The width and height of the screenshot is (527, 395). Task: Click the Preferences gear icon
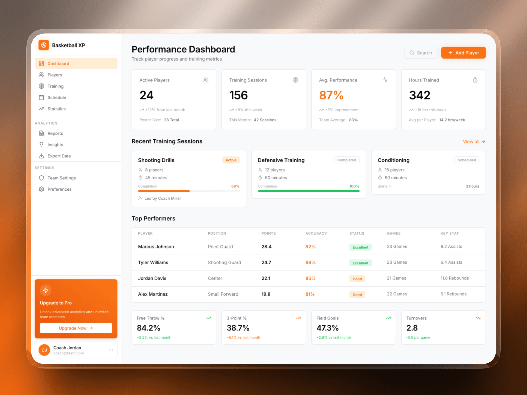pos(41,189)
